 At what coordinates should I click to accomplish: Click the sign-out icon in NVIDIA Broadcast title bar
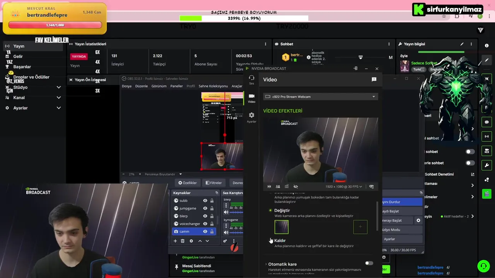tap(355, 68)
